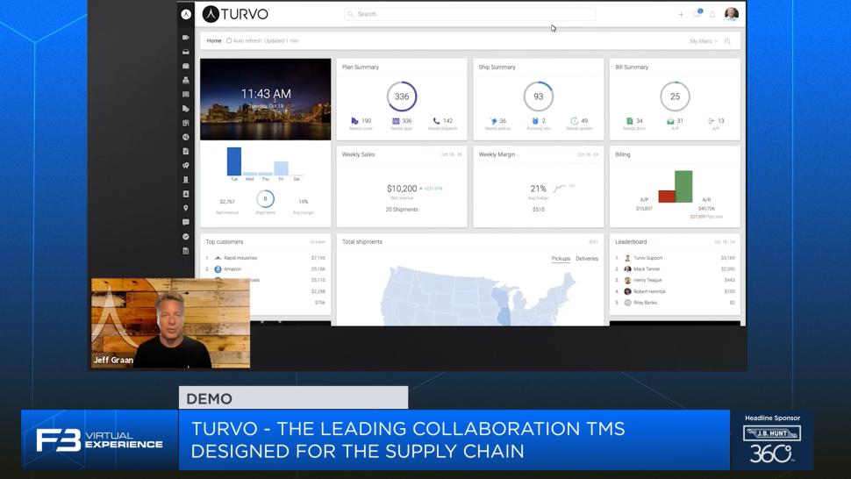Click the plus icon to add new
This screenshot has width=851, height=479.
(681, 15)
